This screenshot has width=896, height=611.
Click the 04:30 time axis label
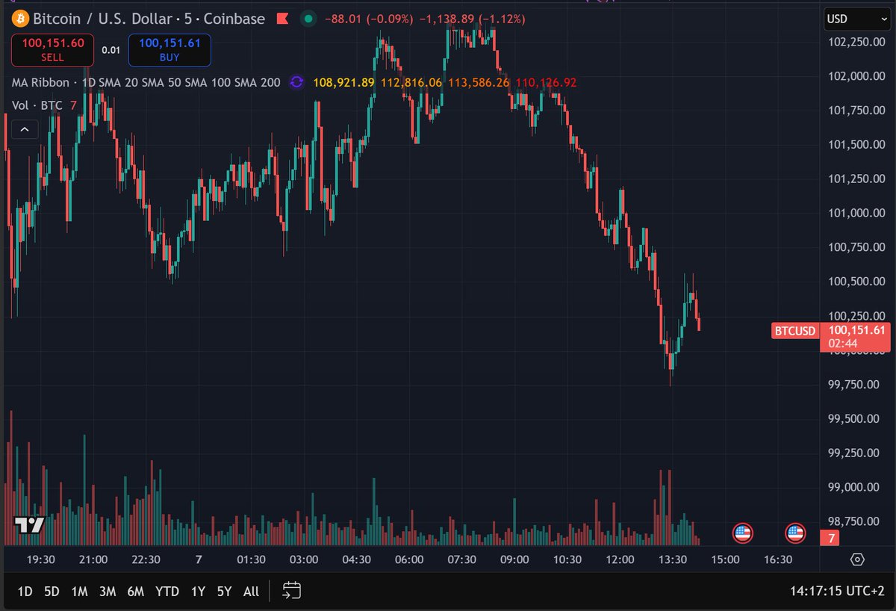[x=356, y=559]
